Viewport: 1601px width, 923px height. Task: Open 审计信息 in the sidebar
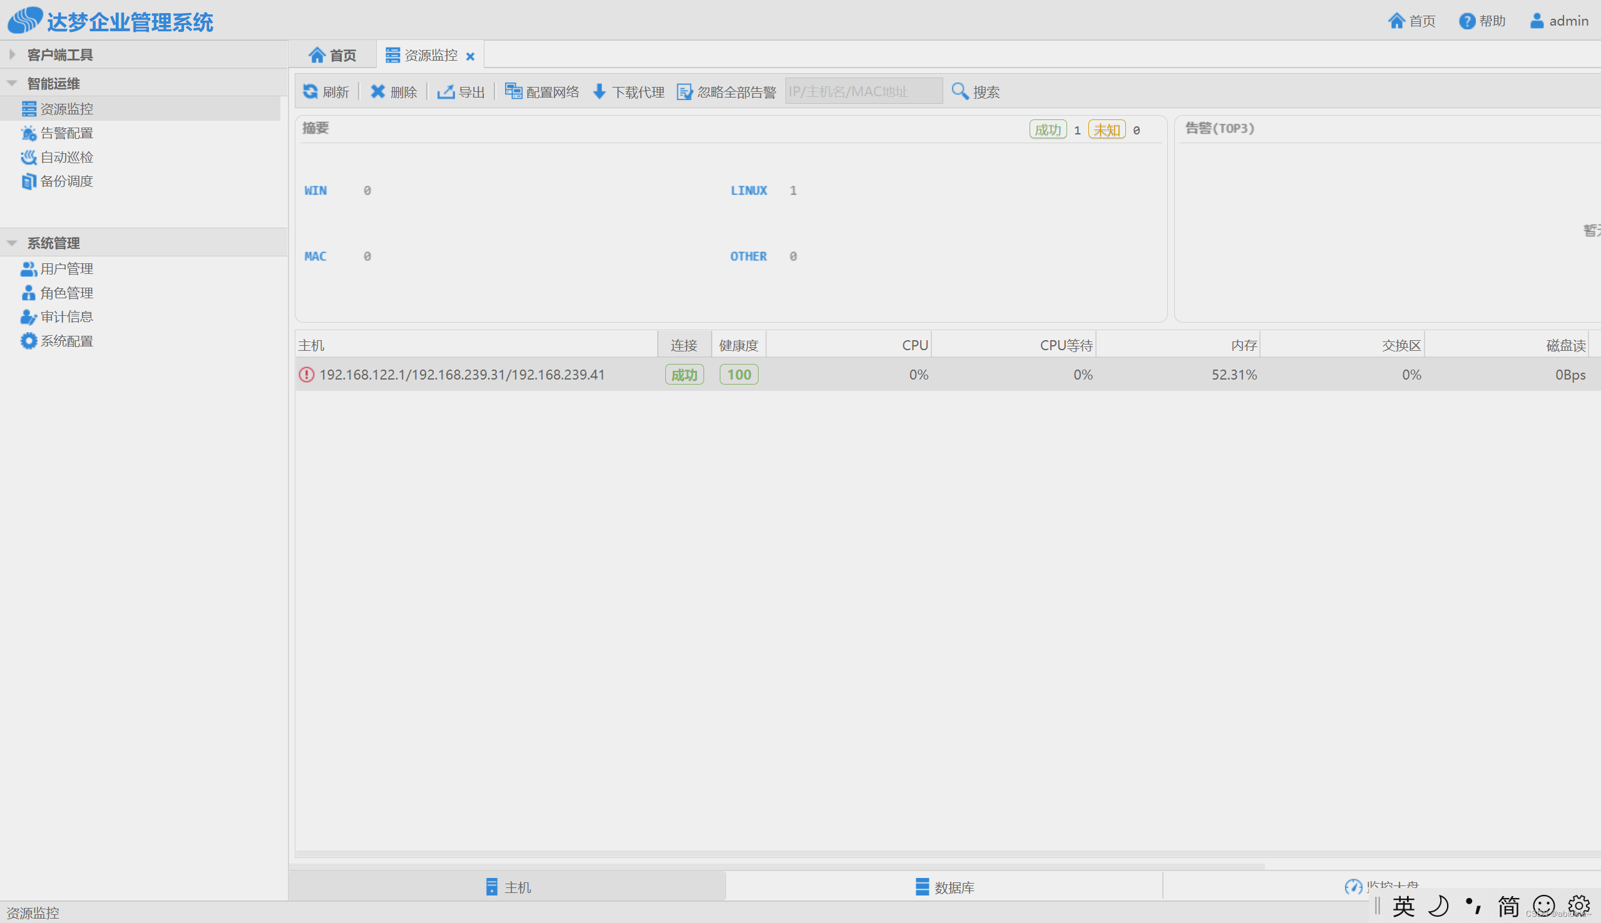[58, 316]
